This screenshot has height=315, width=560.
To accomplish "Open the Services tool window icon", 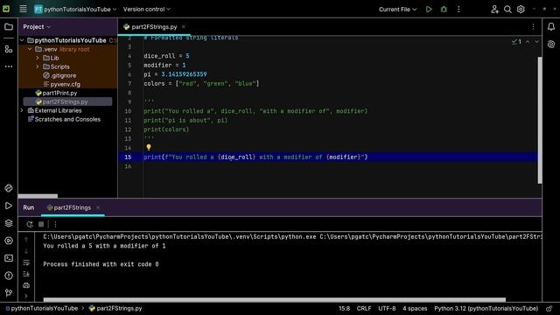I will 9,241.
